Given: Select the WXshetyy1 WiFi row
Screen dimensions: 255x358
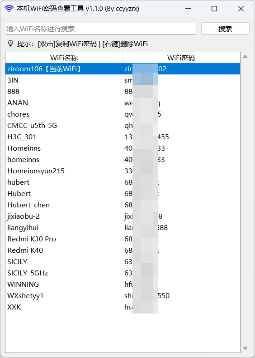Looking at the screenshot, I should coord(123,296).
